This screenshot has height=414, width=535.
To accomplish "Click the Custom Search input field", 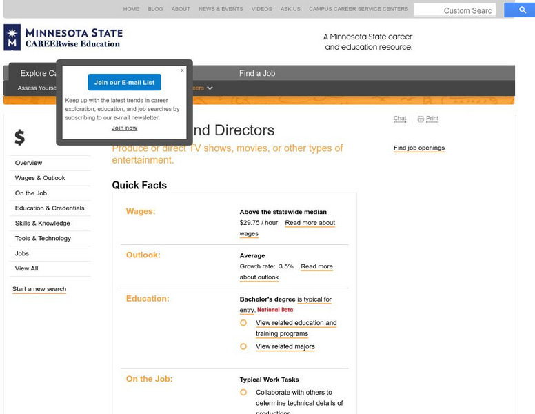I will click(454, 10).
